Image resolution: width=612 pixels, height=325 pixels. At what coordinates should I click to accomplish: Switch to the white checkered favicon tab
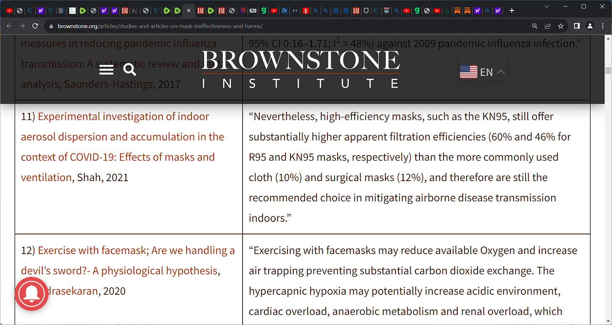pyautogui.click(x=72, y=10)
